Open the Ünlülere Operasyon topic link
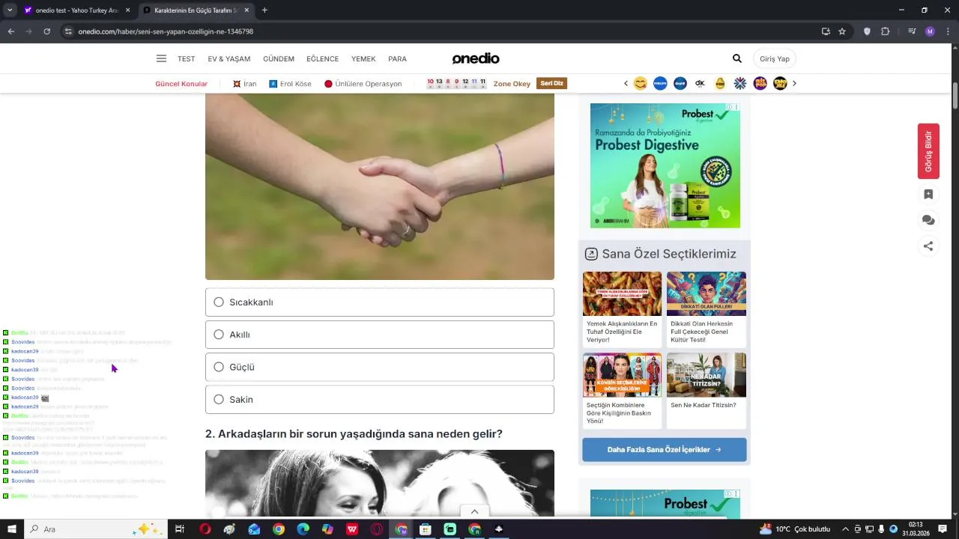Viewport: 959px width, 539px height. [x=363, y=84]
